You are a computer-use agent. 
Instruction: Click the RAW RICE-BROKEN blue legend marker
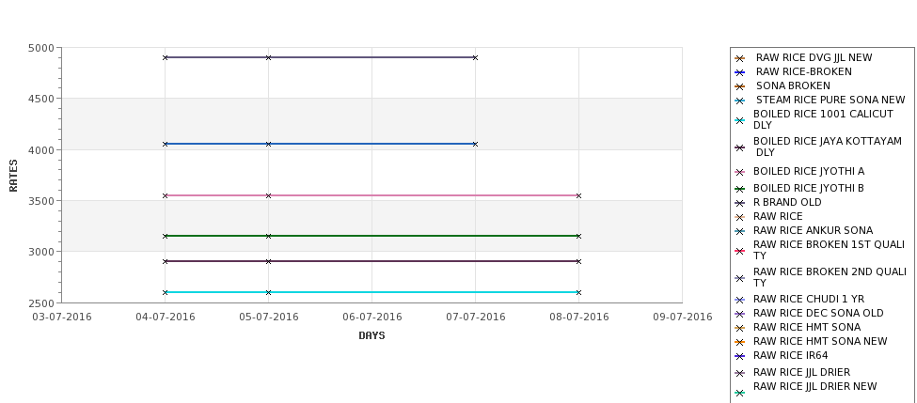point(740,72)
